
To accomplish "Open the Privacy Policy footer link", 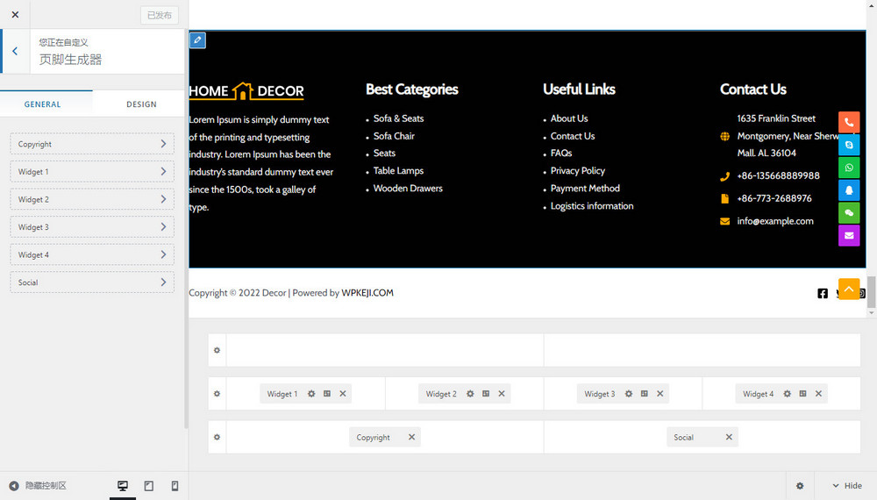I will [x=578, y=170].
